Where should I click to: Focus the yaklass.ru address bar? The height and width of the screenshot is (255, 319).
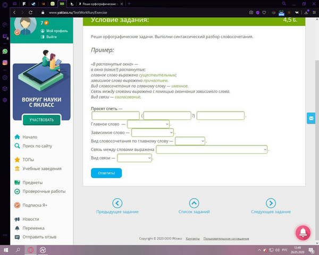click(x=78, y=12)
